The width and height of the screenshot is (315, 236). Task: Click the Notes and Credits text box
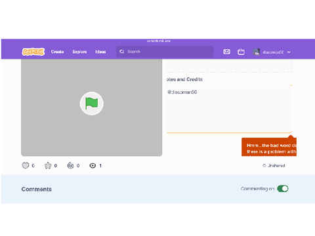point(229,109)
